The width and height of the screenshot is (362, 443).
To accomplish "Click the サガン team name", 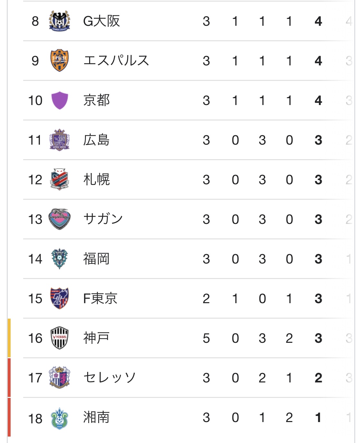I will pyautogui.click(x=103, y=219).
